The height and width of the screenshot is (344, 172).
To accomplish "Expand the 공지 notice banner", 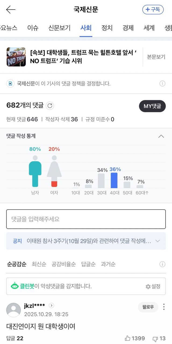I will 158,241.
